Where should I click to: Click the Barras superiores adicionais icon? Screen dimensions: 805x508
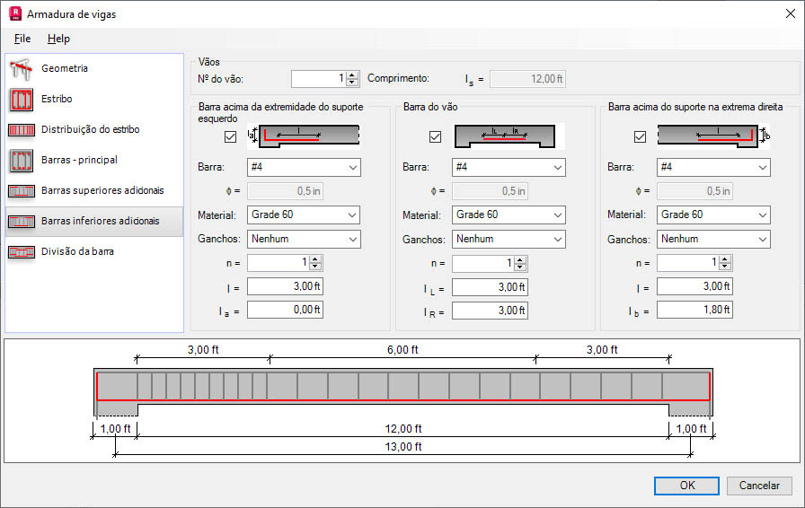pyautogui.click(x=21, y=191)
